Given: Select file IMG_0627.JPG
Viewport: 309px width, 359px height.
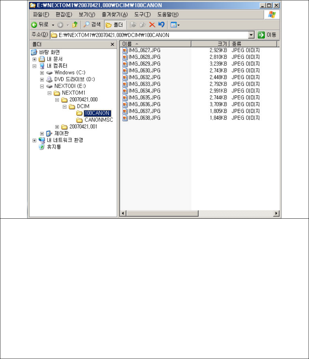Looking at the screenshot, I should click(144, 50).
